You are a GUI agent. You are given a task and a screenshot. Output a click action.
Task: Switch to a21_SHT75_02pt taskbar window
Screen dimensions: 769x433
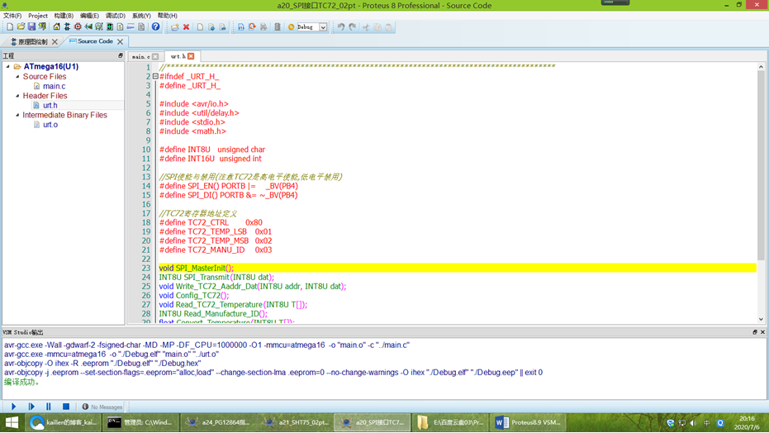point(296,422)
